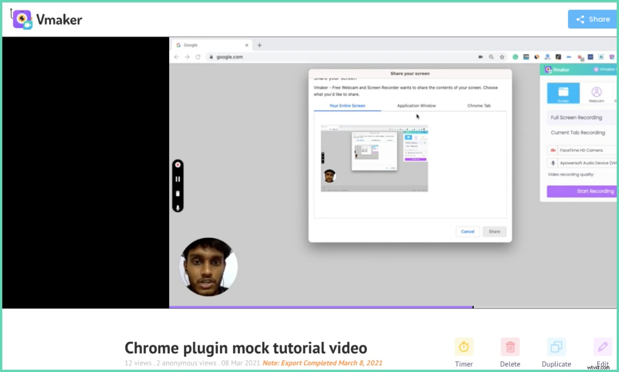The height and width of the screenshot is (372, 619).
Task: Stop the recording using the red record icon
Action: [178, 164]
